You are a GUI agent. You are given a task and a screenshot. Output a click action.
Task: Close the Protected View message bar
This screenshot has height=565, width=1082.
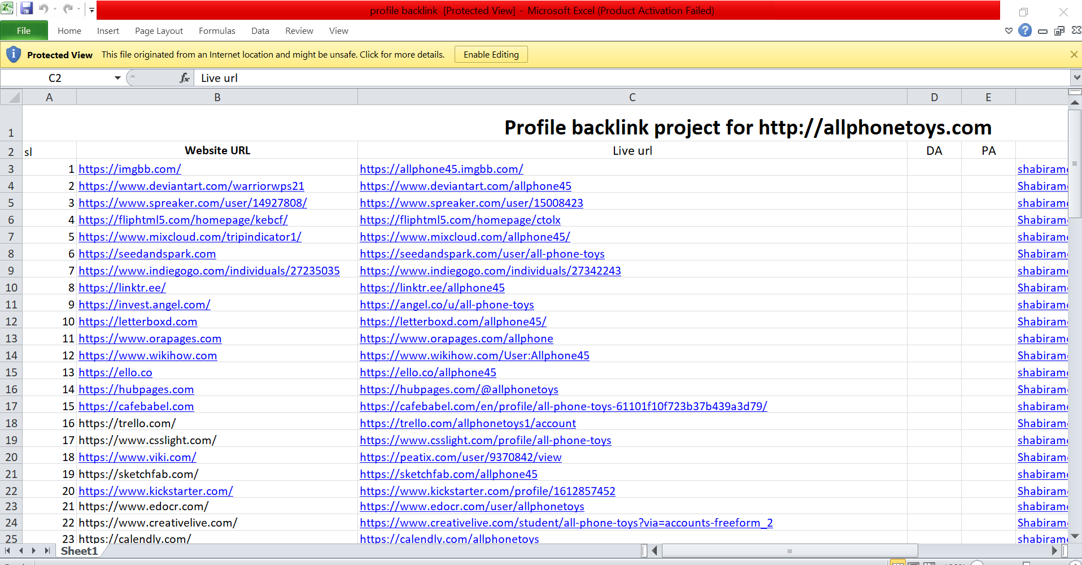pos(1074,55)
